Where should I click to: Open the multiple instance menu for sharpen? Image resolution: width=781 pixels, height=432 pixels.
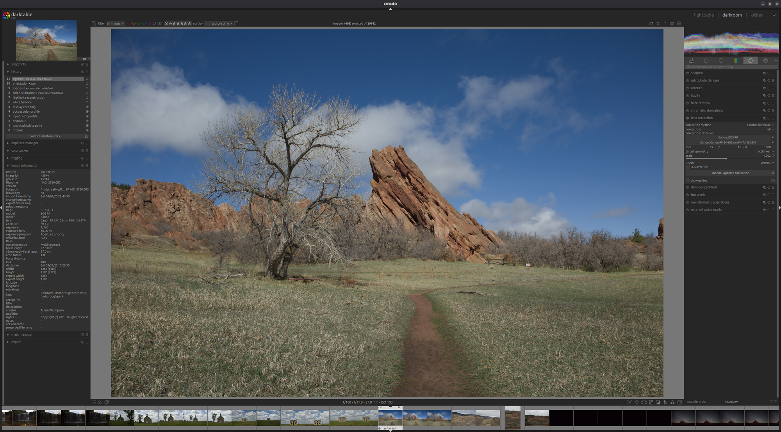click(x=764, y=73)
